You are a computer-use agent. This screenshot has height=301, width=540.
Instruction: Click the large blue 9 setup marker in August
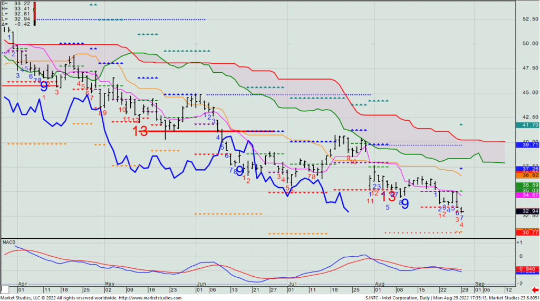coord(405,203)
